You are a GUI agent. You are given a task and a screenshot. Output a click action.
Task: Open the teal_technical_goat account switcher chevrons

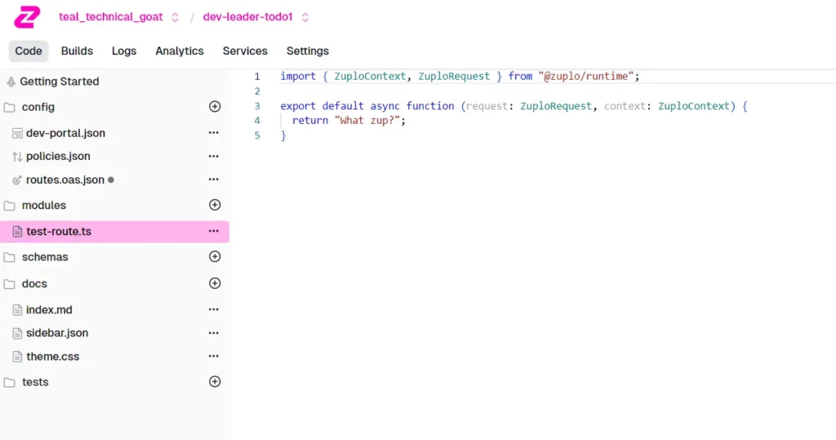pos(175,17)
